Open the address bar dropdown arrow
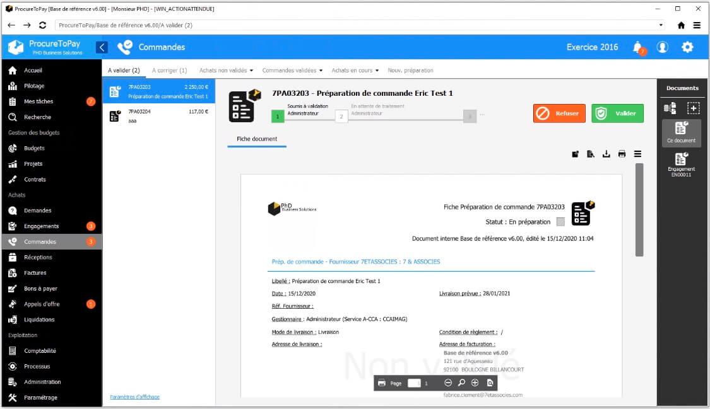The height and width of the screenshot is (409, 710). point(661,25)
